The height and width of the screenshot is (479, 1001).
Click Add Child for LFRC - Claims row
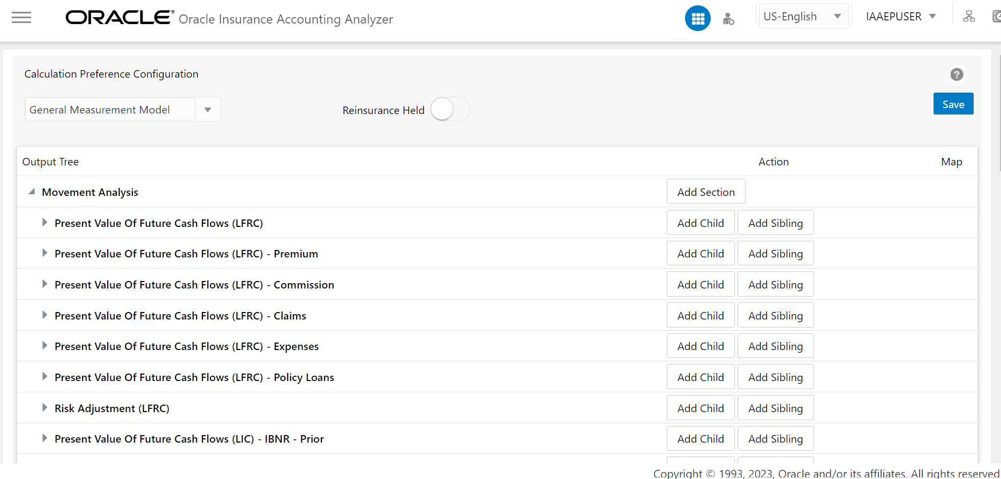pos(700,316)
